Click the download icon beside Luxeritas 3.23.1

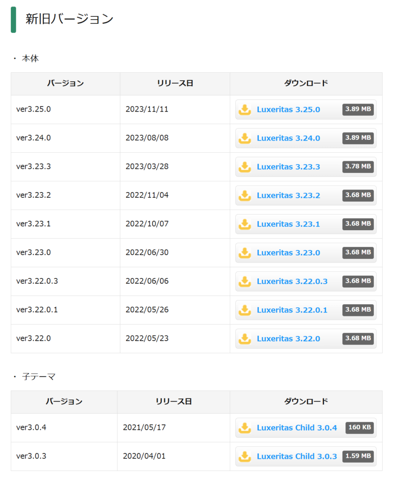pos(245,224)
